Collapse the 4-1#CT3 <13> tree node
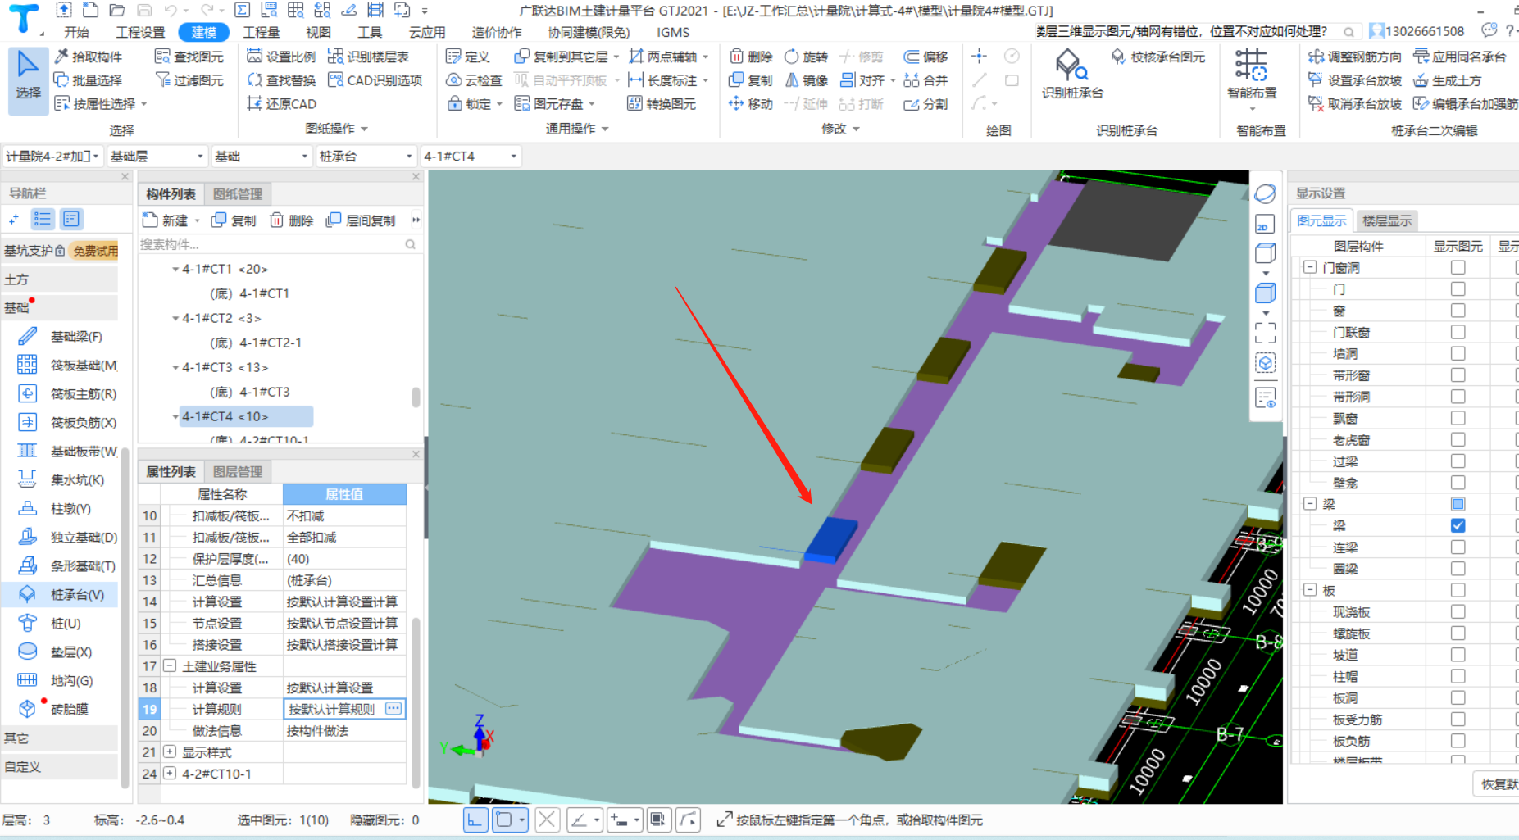Image resolution: width=1519 pixels, height=840 pixels. point(175,367)
